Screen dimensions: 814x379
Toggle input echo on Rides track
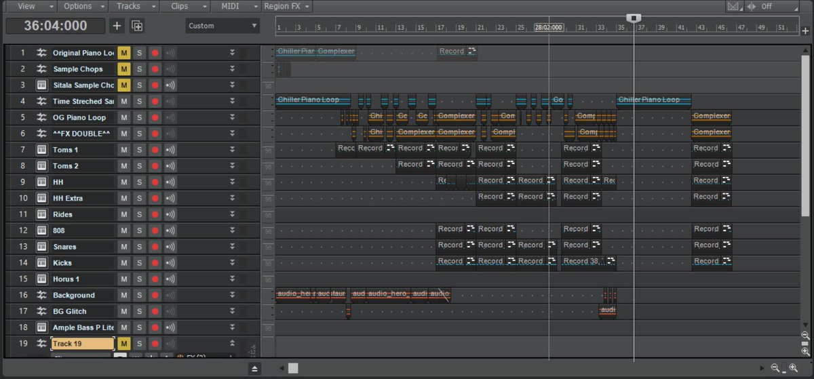170,214
